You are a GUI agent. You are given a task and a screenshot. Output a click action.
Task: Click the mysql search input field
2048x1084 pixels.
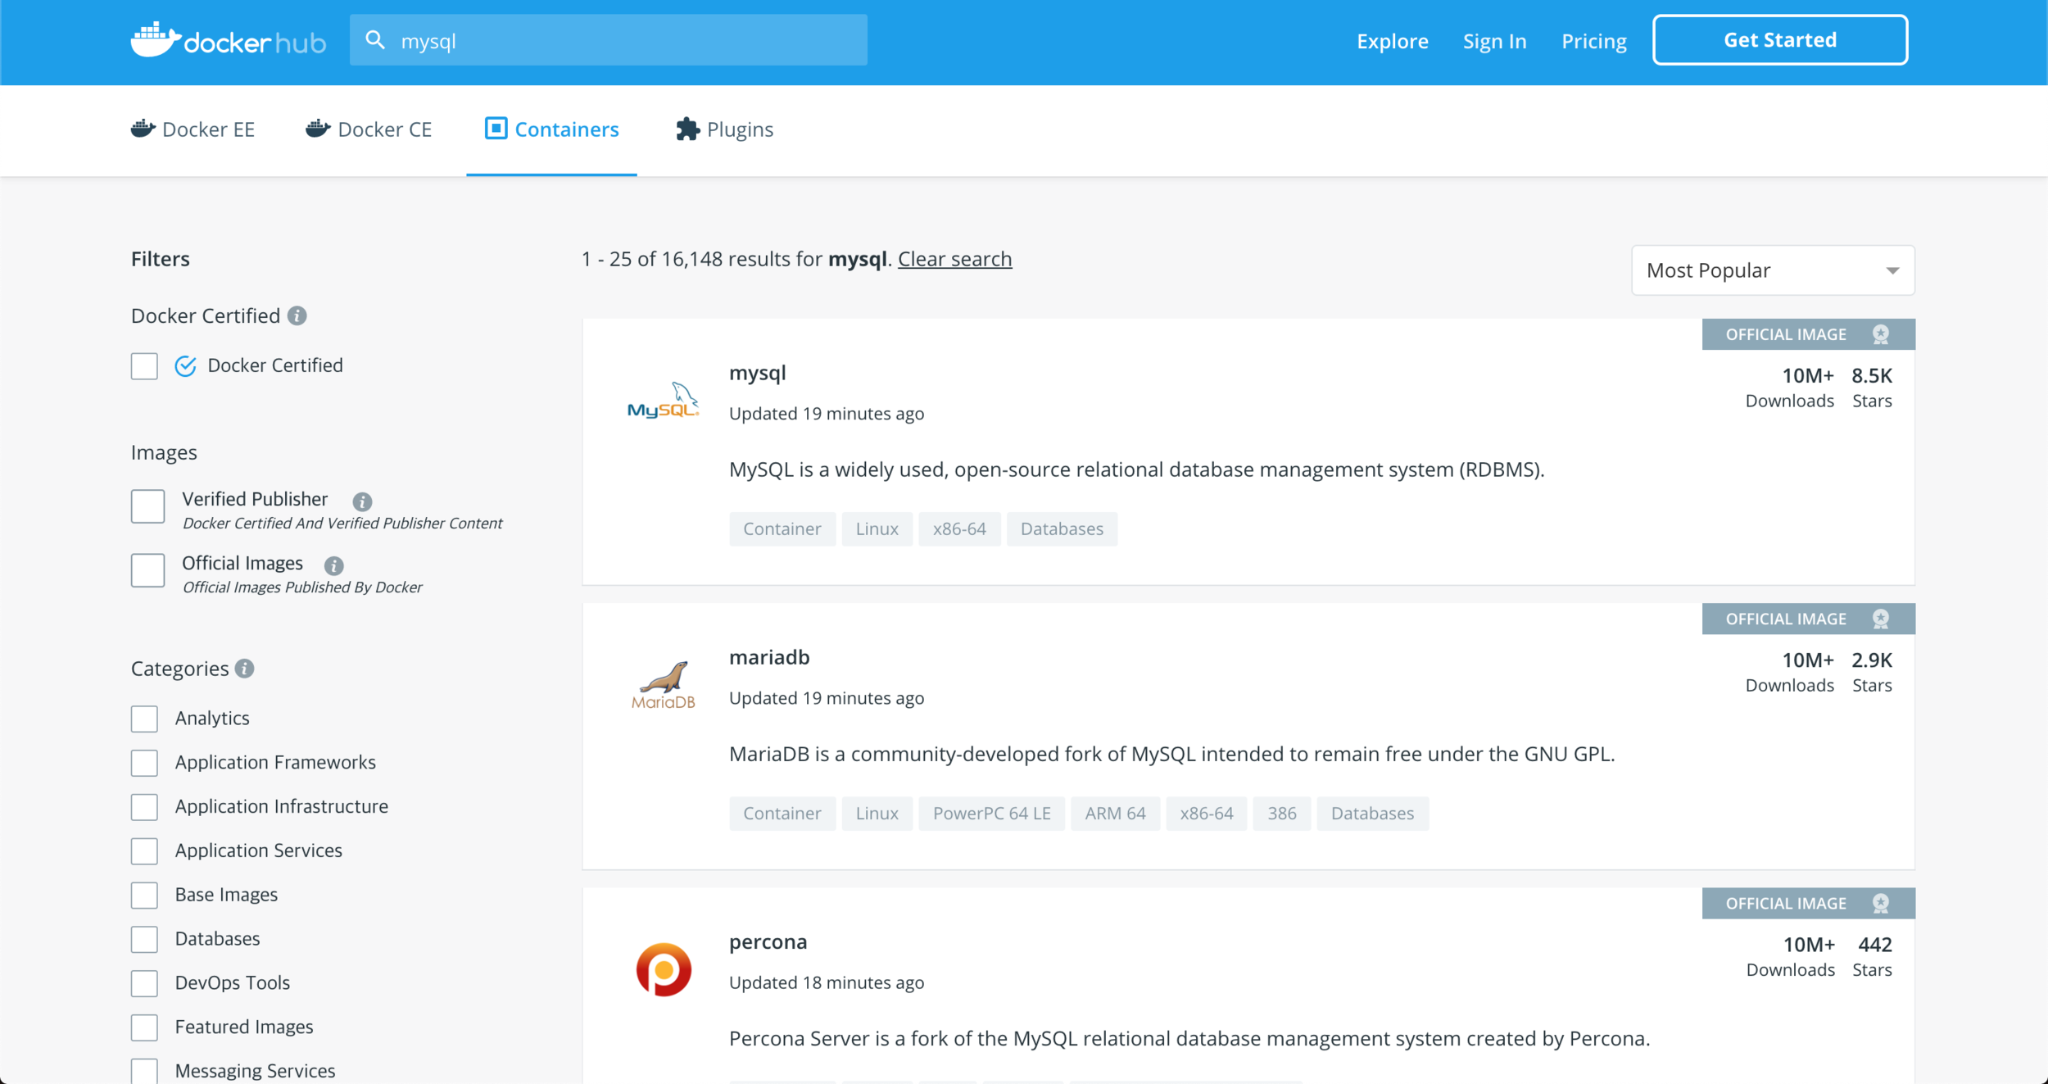[x=623, y=41]
